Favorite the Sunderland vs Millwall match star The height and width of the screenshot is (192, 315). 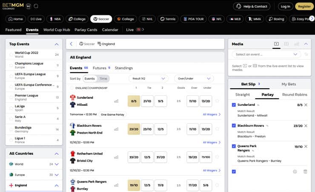point(217,101)
